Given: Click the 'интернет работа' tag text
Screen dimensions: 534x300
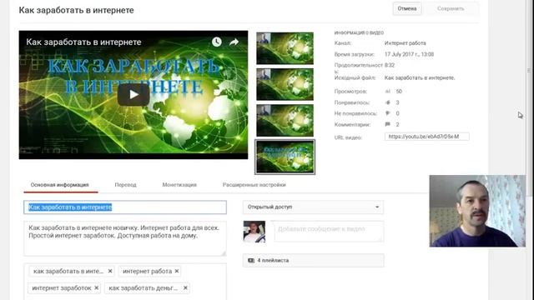Looking at the screenshot, I should pos(147,271).
